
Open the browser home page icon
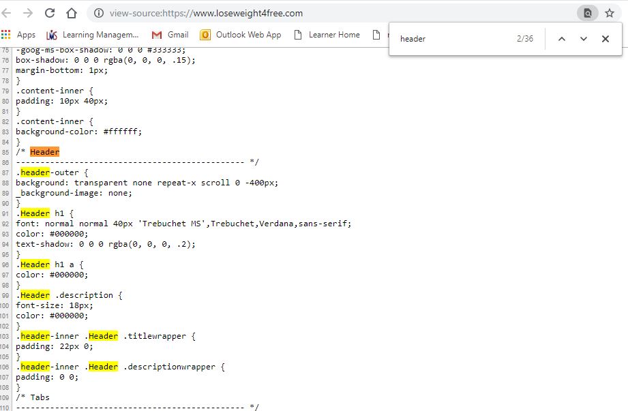click(72, 13)
